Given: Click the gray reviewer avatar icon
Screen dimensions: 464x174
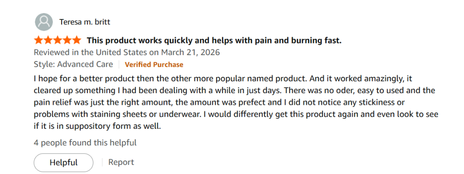Looking at the screenshot, I should [x=44, y=22].
